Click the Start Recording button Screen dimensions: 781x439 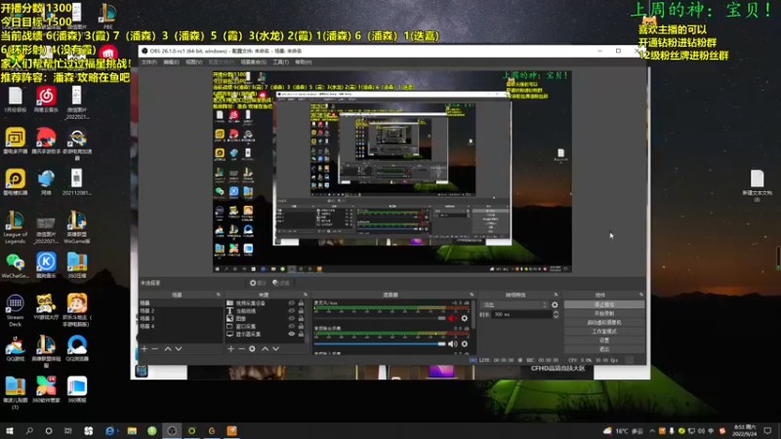tap(604, 313)
